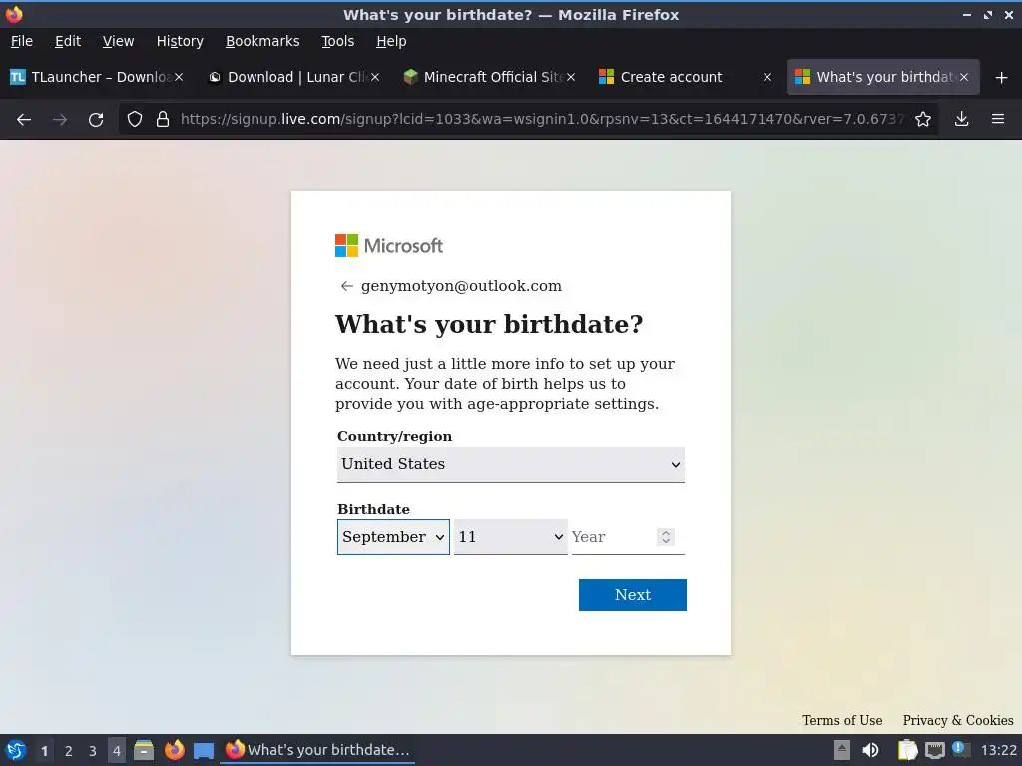The width and height of the screenshot is (1022, 766).
Task: Minimize the Firefox window
Action: click(967, 14)
